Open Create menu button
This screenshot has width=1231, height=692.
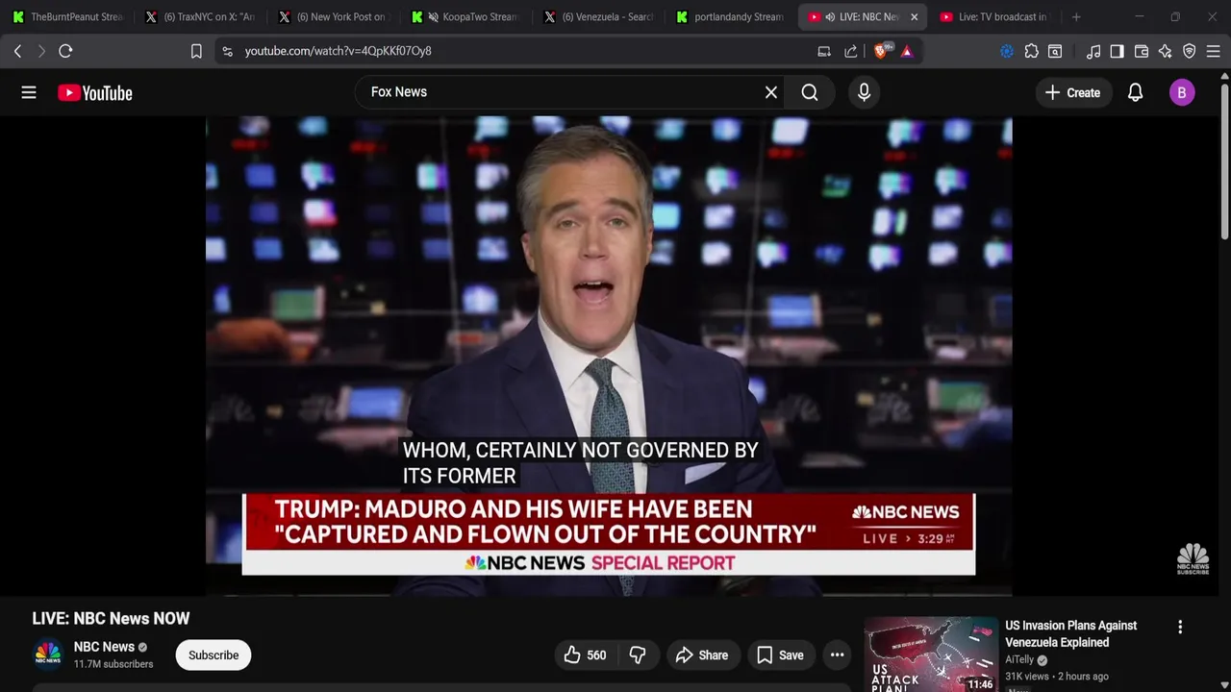coord(1072,92)
